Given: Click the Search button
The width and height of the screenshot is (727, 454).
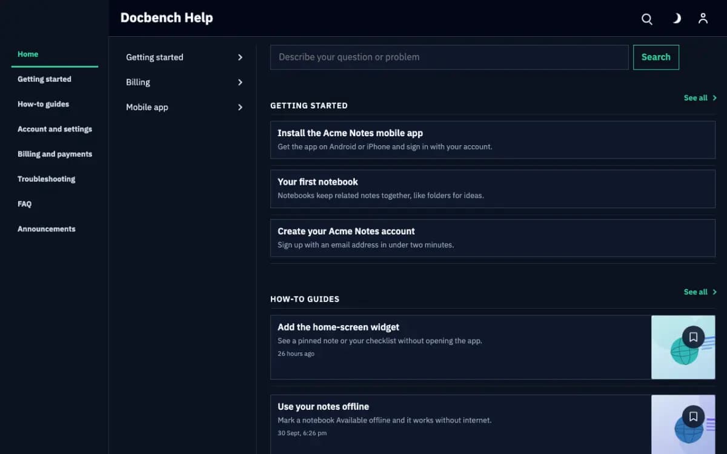Looking at the screenshot, I should (x=656, y=57).
